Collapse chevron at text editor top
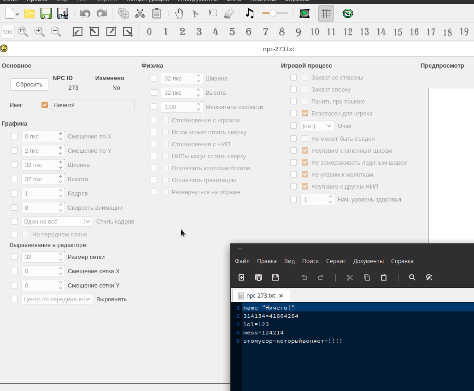Viewport: 474px width, 391px height. pyautogui.click(x=240, y=249)
